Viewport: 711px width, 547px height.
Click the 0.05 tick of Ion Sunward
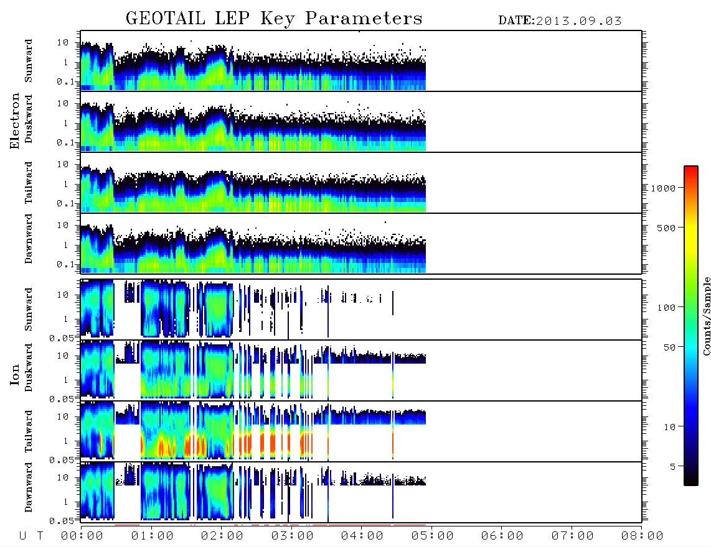tap(62, 338)
